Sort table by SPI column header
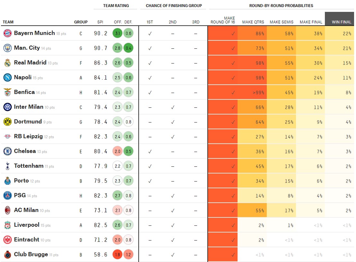 click(100, 22)
